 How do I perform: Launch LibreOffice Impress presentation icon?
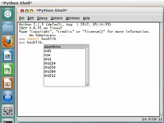click(x=8, y=83)
